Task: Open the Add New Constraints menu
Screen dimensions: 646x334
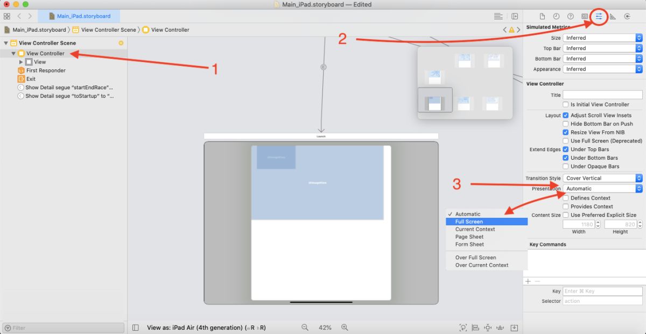Action: coord(488,328)
